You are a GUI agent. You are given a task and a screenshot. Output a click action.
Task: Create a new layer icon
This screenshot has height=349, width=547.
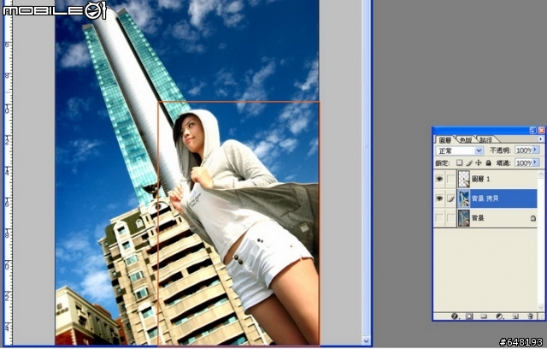pos(515,316)
